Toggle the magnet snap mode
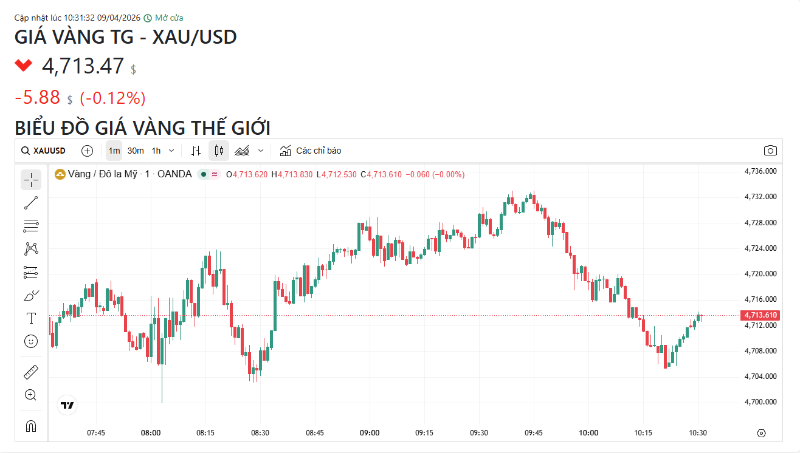The height and width of the screenshot is (453, 800). (x=31, y=426)
